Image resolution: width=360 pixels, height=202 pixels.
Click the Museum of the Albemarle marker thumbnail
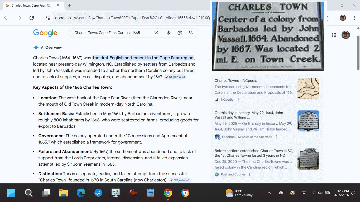[308, 121]
